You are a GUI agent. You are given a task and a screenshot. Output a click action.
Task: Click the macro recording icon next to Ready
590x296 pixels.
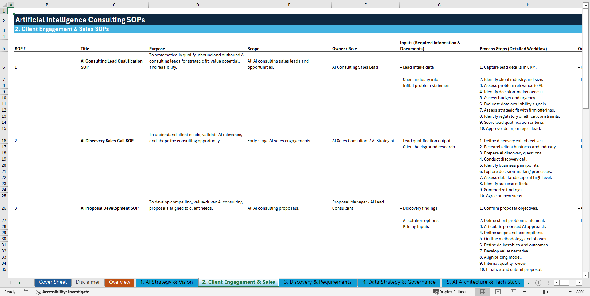click(26, 292)
